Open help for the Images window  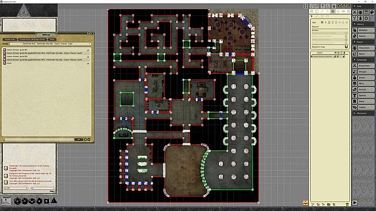(x=89, y=33)
